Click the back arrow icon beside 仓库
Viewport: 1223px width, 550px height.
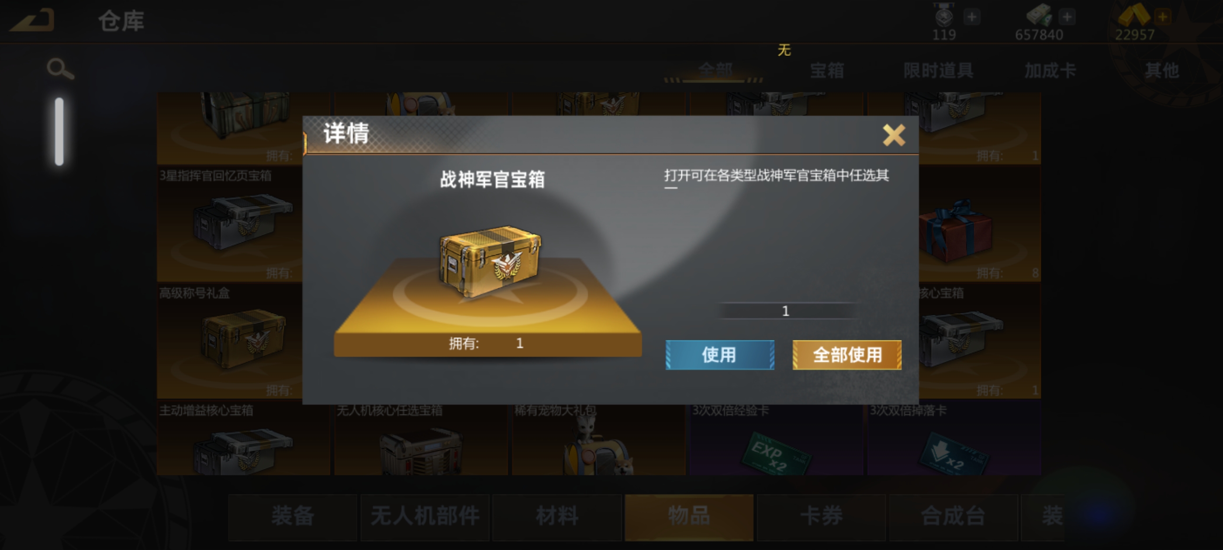coord(32,21)
